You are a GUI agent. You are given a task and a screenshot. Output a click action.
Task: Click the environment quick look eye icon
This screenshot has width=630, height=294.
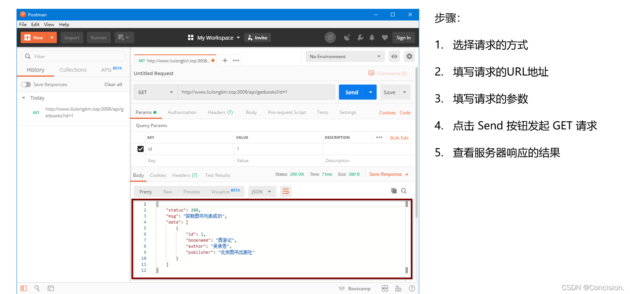(x=394, y=56)
